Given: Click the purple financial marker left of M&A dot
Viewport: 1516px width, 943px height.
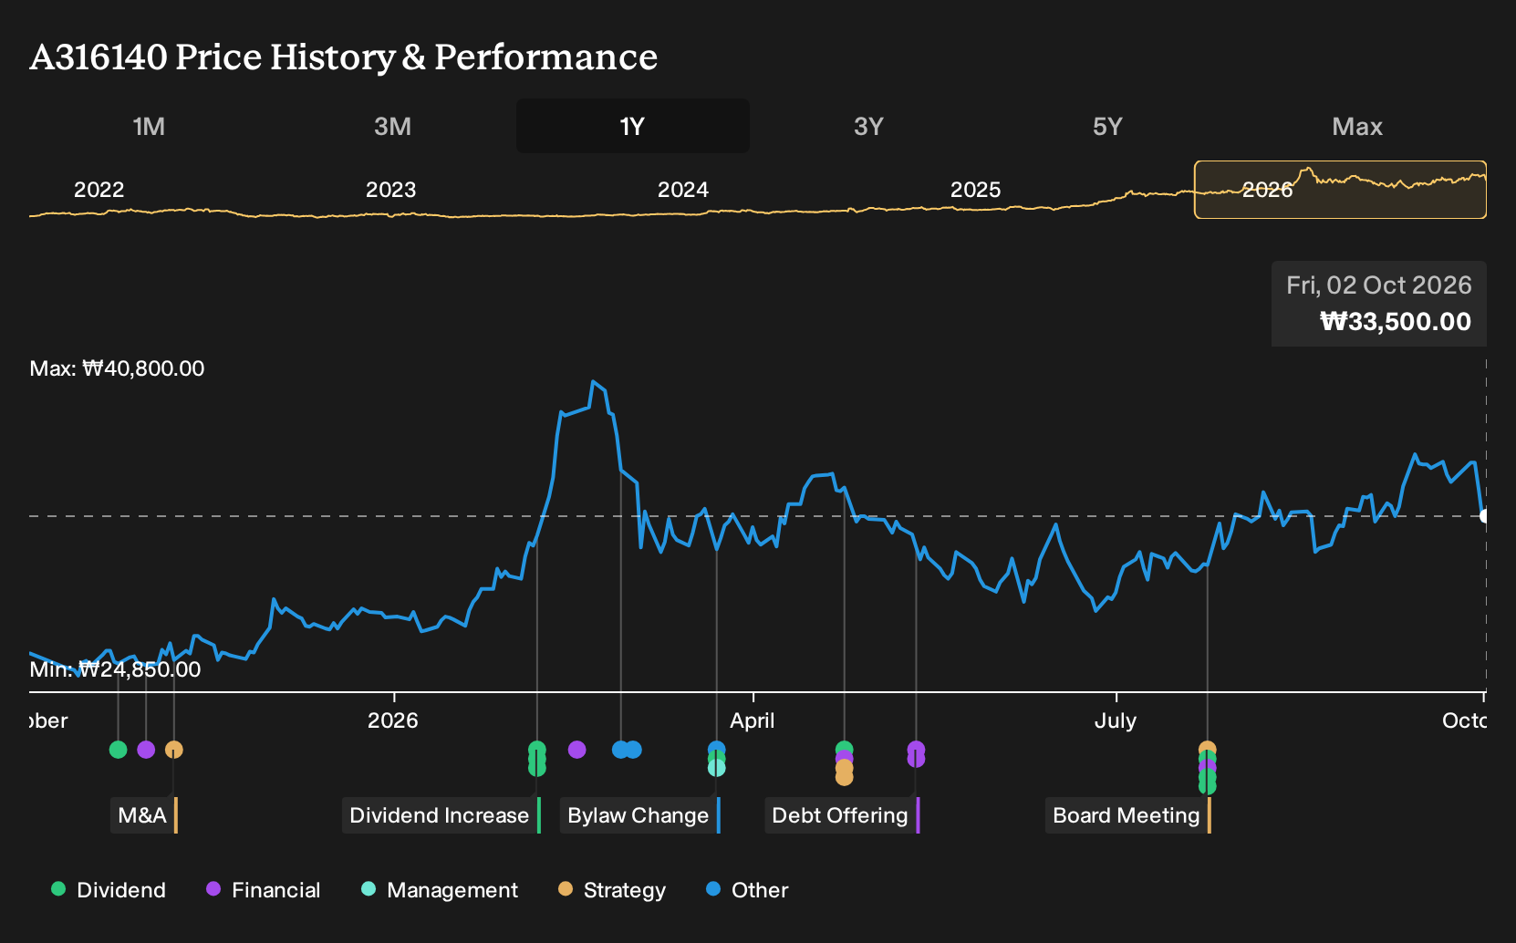Looking at the screenshot, I should tap(146, 750).
